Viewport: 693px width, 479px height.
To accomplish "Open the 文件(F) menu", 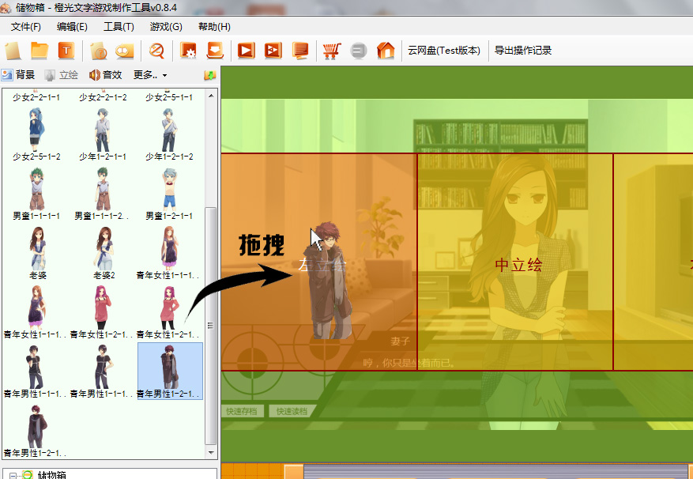I will coord(25,27).
